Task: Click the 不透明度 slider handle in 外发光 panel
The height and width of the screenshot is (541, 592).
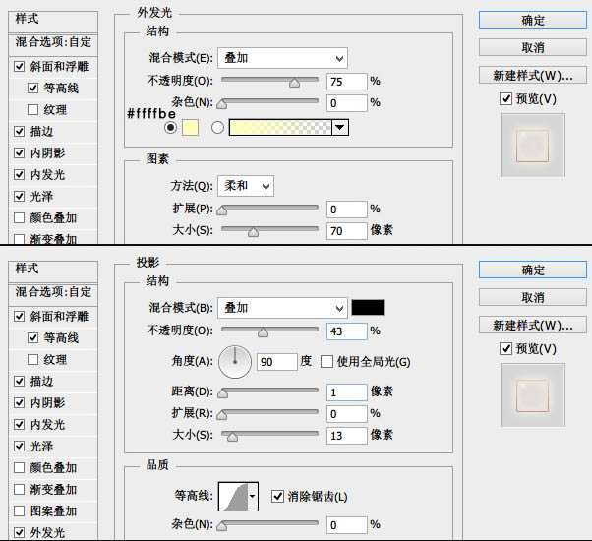Action: [x=294, y=83]
